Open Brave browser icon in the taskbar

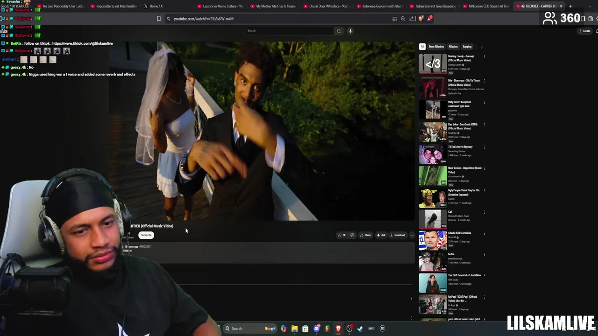tap(338, 329)
